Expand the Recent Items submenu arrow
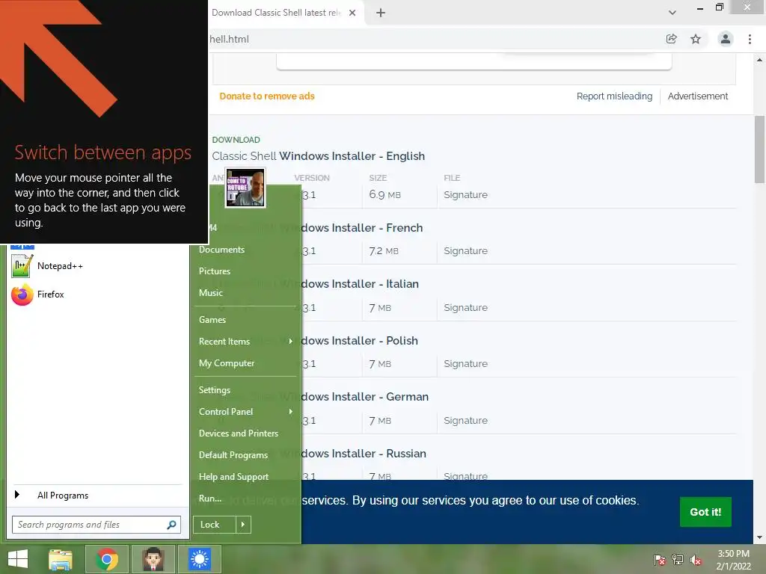Viewport: 766px width, 574px height. tap(291, 341)
